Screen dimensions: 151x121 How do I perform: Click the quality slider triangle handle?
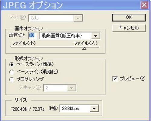pyautogui.click(x=84, y=49)
